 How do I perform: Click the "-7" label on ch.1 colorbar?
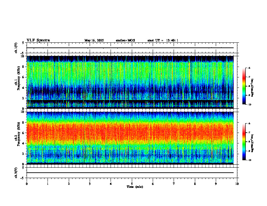pos(249,77)
